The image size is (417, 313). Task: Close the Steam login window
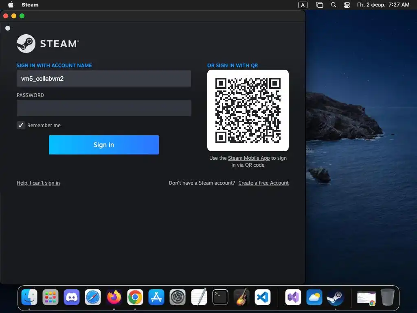(6, 16)
